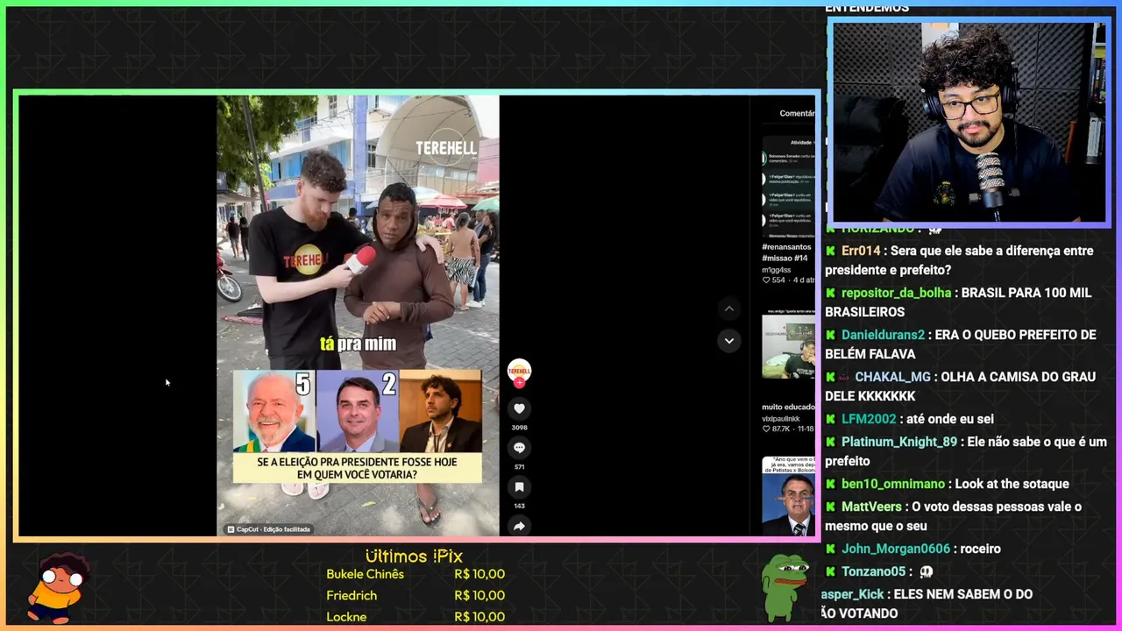Click Kick badge beside John_Morgan0606
The width and height of the screenshot is (1122, 631).
pos(830,549)
